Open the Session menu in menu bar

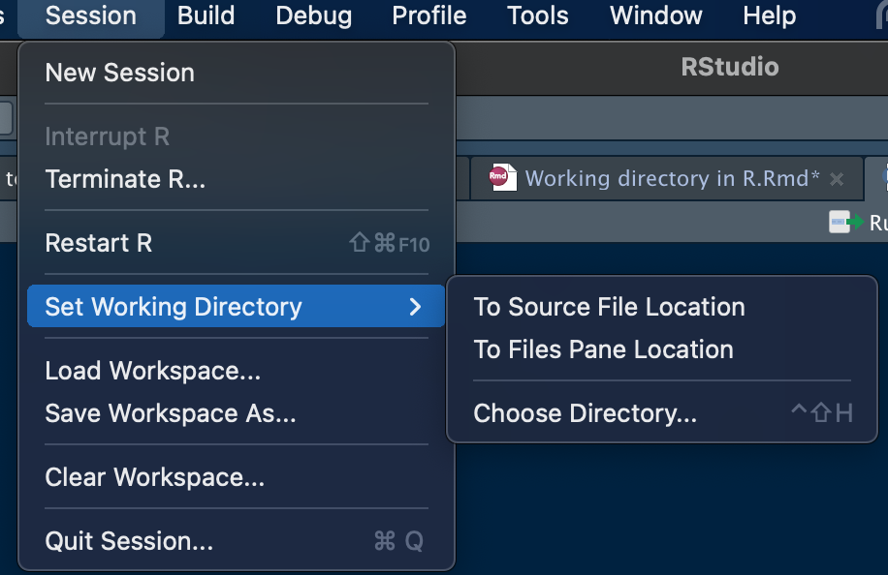[90, 15]
